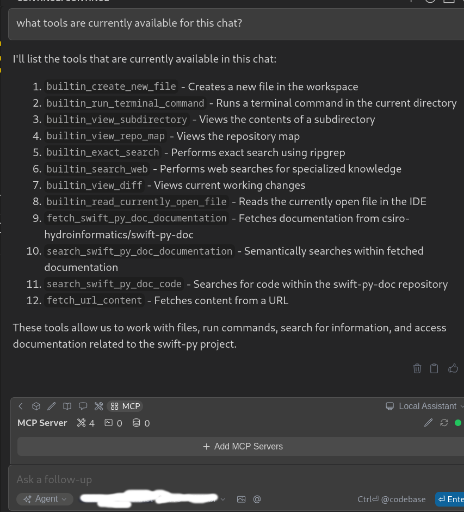The image size is (464, 512).
Task: Give the response a thumbs up
Action: click(x=453, y=368)
